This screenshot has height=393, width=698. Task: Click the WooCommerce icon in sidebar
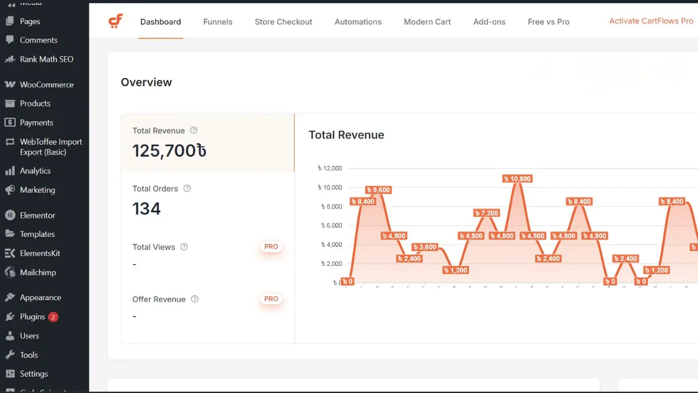tap(9, 85)
